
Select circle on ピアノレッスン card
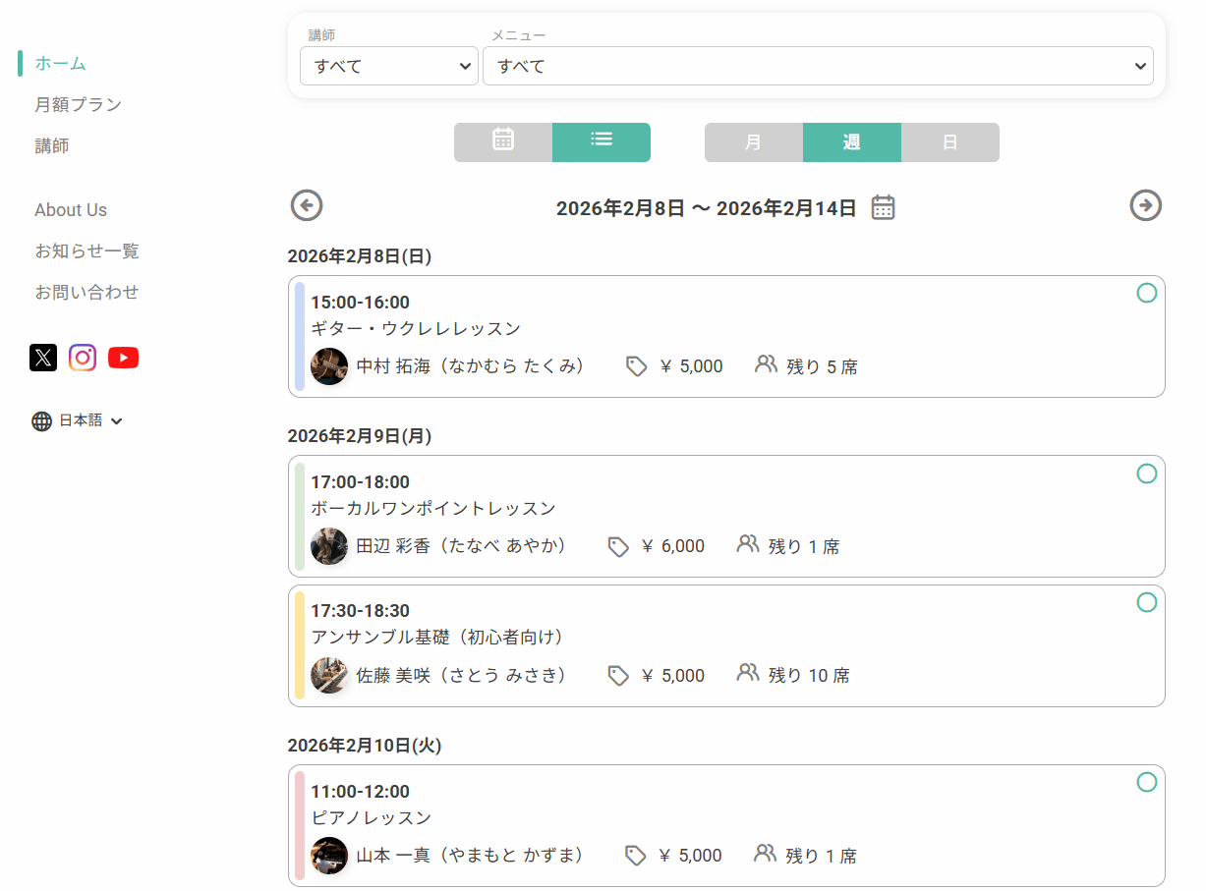(1147, 782)
